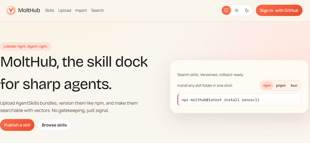The image size is (310, 143).
Task: Click the MoltHub lobster logo icon
Action: pos(11,10)
